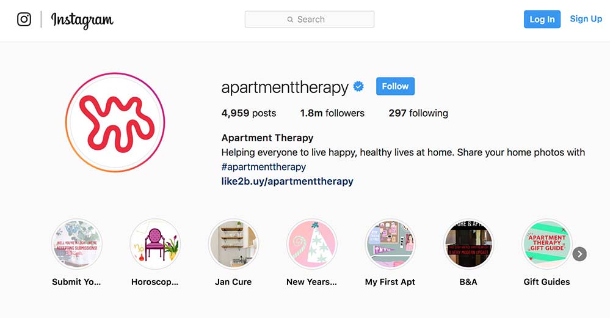The height and width of the screenshot is (318, 610).
Task: Open the My First Apt highlight
Action: pyautogui.click(x=390, y=245)
